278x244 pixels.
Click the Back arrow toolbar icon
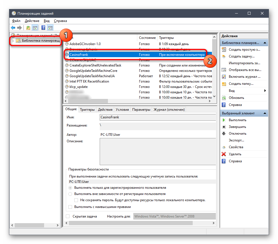[x=13, y=28]
